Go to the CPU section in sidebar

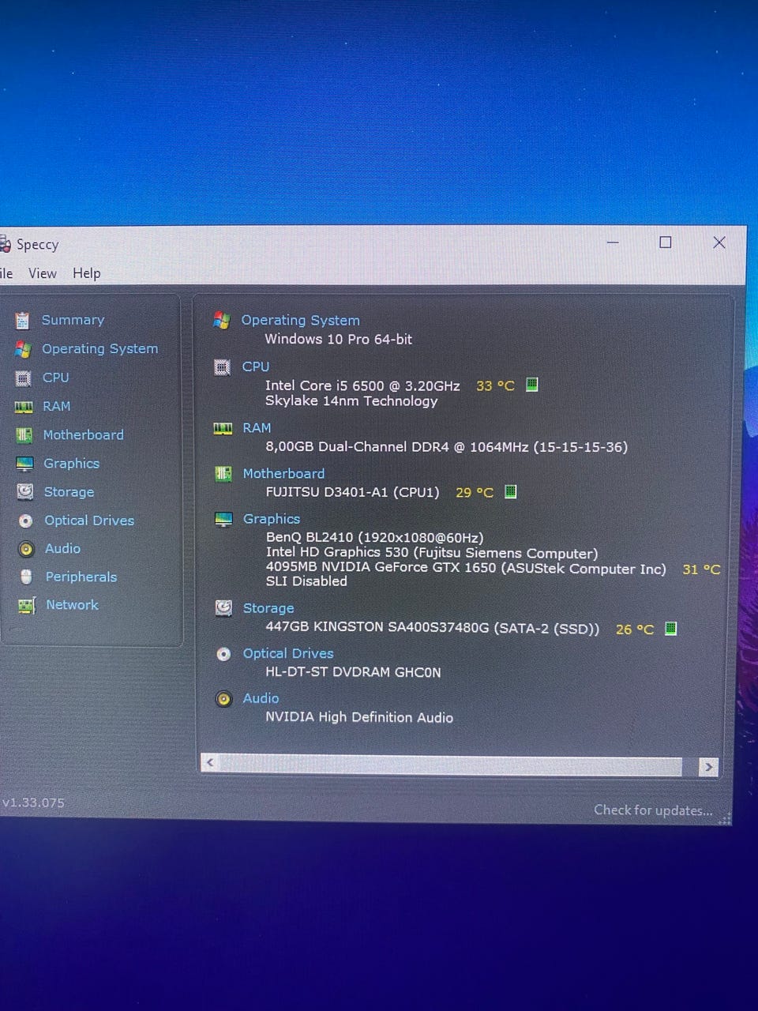55,378
